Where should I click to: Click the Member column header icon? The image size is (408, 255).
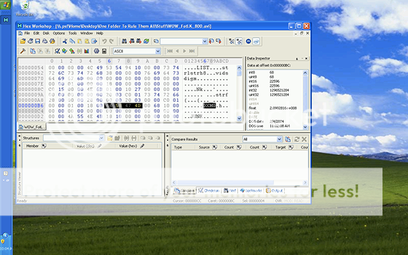click(44, 146)
